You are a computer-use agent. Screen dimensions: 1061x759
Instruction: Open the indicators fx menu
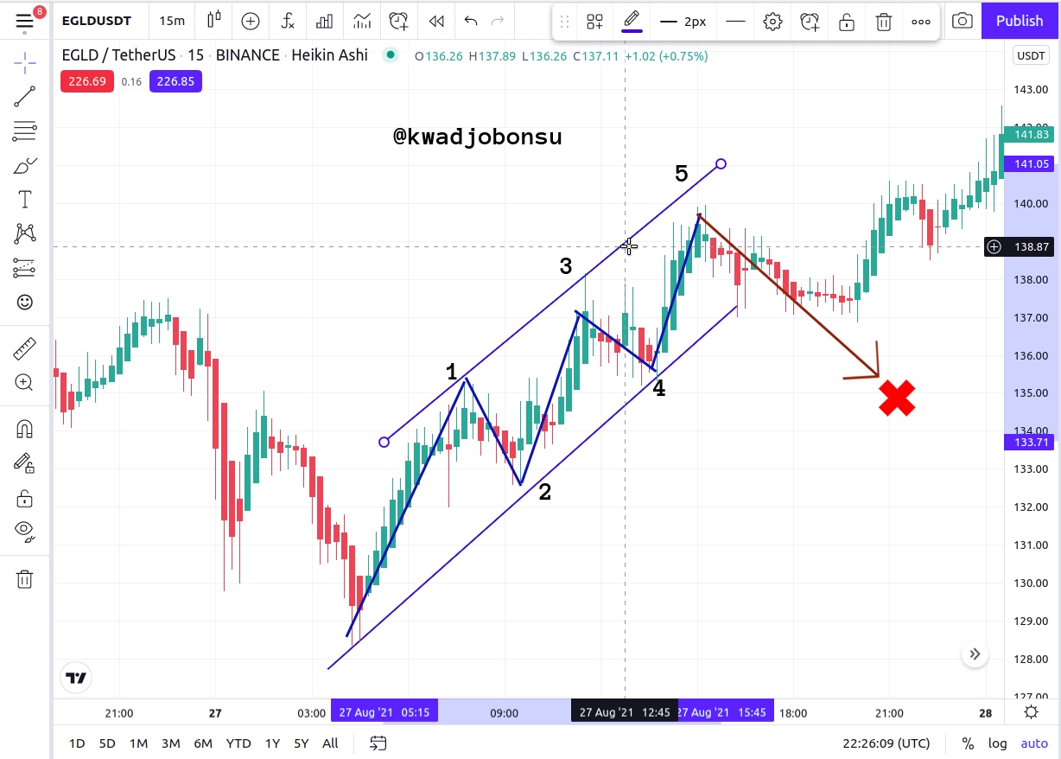point(289,21)
